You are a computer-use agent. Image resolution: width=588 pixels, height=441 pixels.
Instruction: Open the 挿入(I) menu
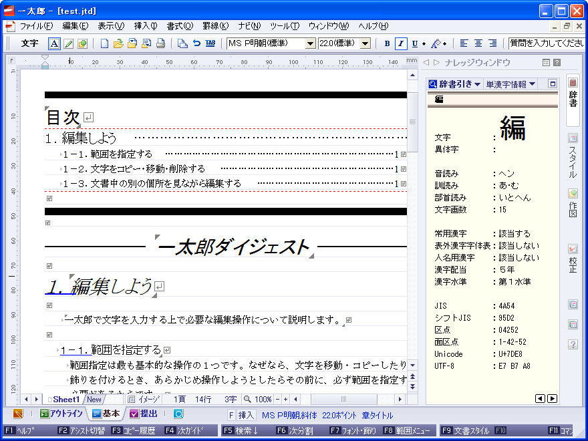point(146,26)
